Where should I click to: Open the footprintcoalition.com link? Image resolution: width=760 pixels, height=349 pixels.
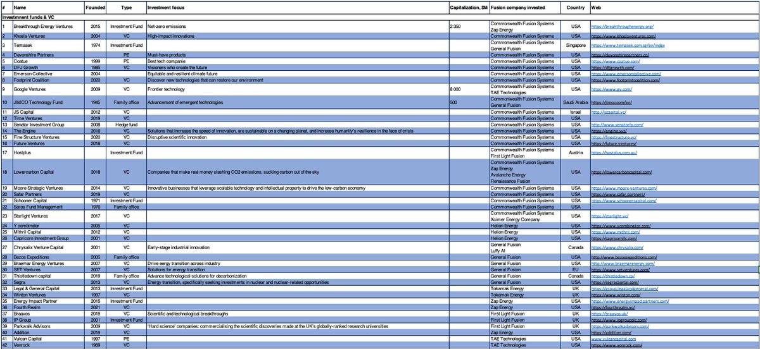624,80
